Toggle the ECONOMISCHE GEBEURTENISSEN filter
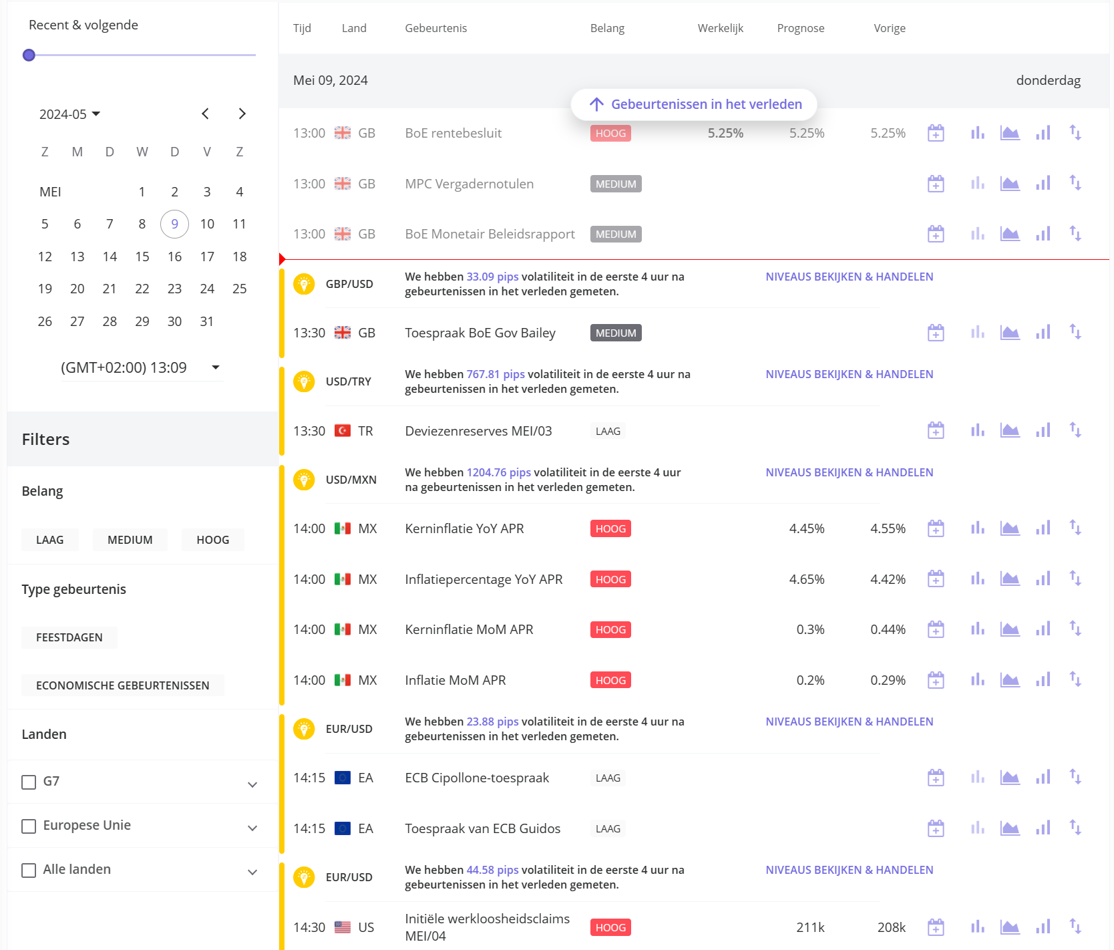Image resolution: width=1114 pixels, height=950 pixels. pyautogui.click(x=123, y=685)
